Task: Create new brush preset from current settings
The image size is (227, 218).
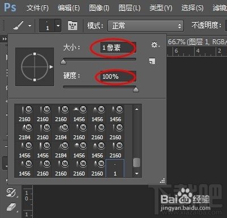Action: [x=152, y=61]
